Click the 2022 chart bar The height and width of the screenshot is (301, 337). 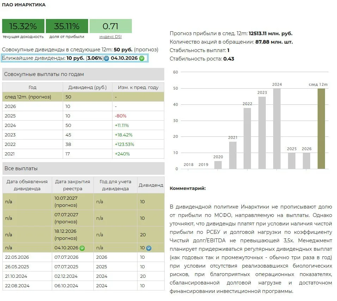247,138
